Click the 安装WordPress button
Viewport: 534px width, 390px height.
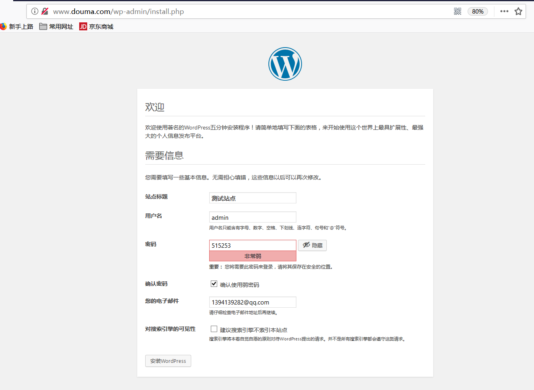[168, 361]
